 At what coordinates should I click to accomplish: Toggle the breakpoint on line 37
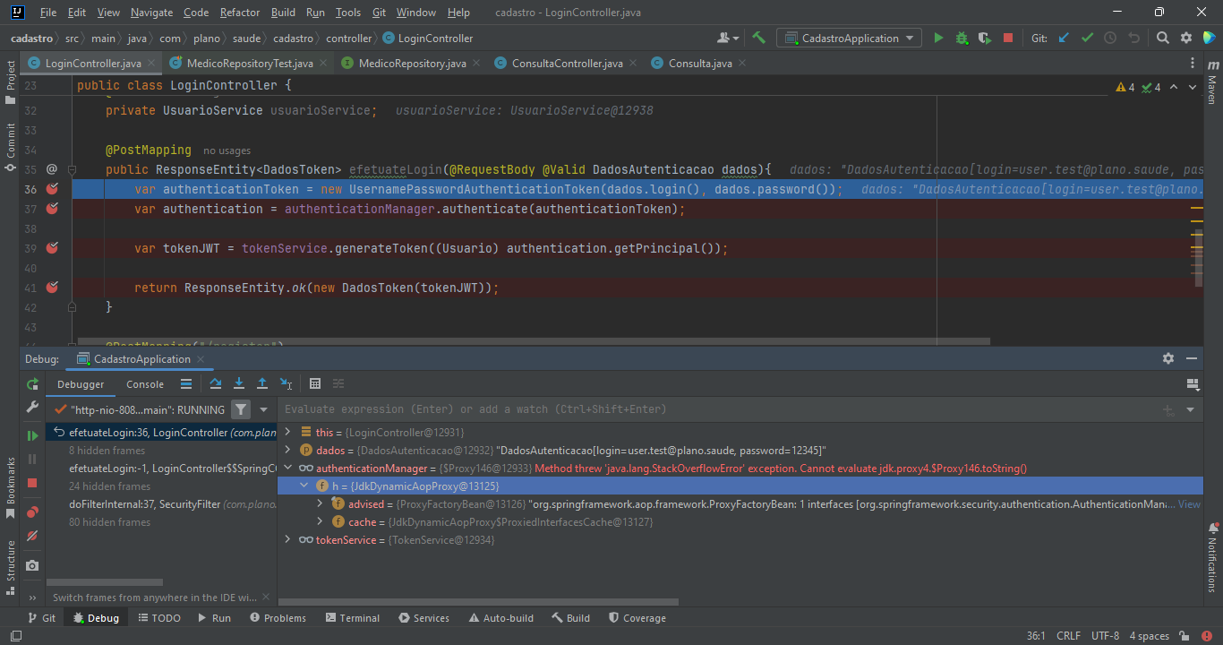[x=52, y=209]
